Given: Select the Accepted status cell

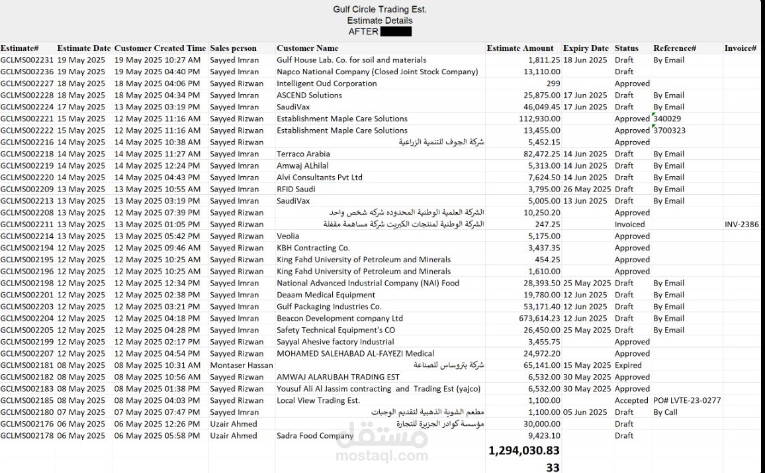Looking at the screenshot, I should (631, 400).
